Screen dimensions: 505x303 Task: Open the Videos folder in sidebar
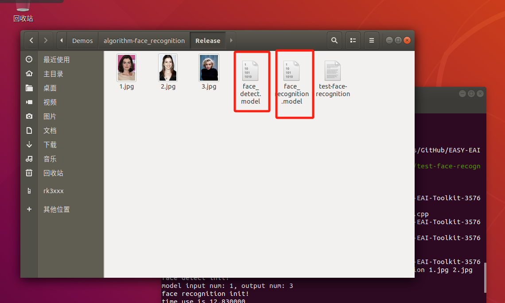click(x=50, y=102)
